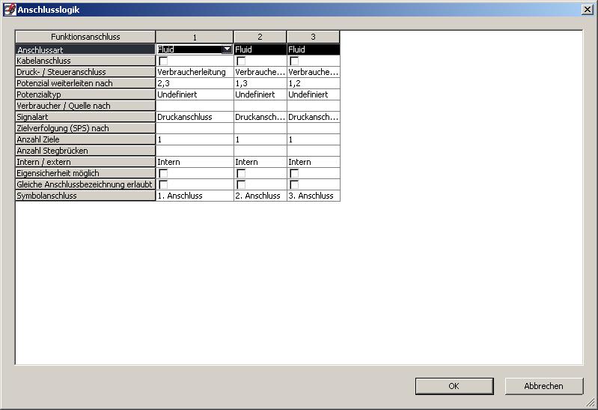Select the Anzahl Ziele row header

click(85, 139)
